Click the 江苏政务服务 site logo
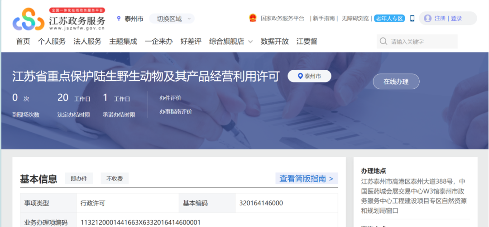 point(59,19)
